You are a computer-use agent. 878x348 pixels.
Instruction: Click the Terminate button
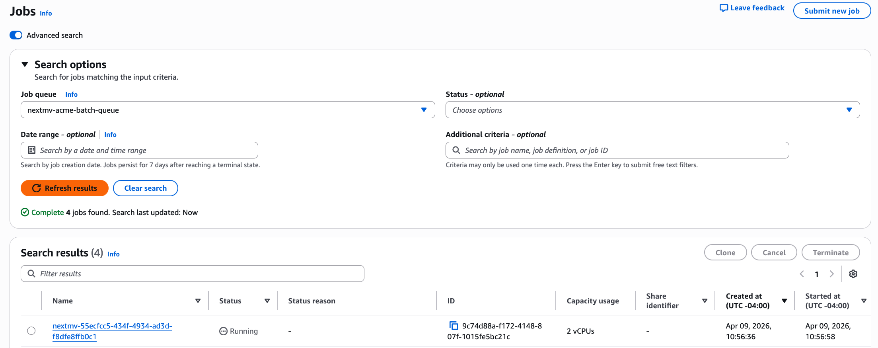[831, 252]
